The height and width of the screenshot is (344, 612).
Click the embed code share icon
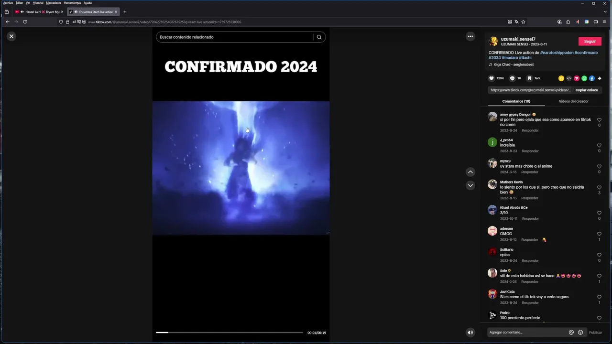coord(569,78)
